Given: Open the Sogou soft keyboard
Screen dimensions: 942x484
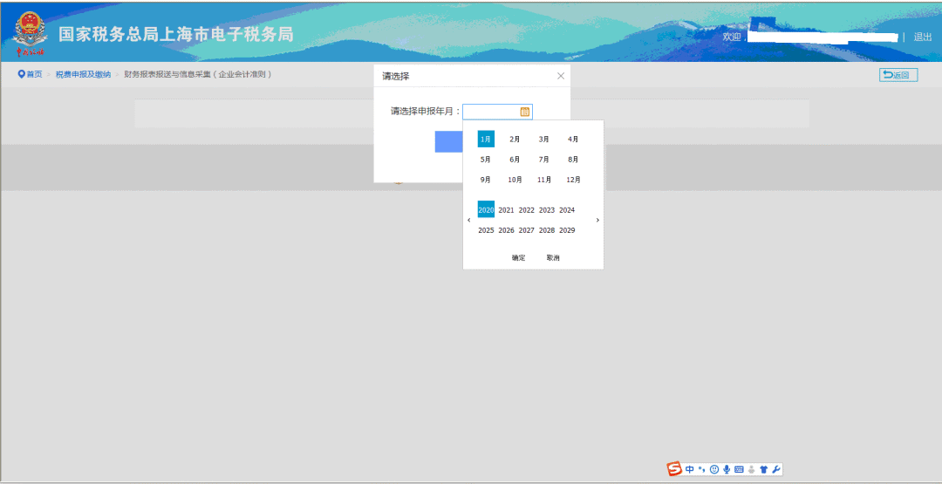Looking at the screenshot, I should tap(739, 469).
